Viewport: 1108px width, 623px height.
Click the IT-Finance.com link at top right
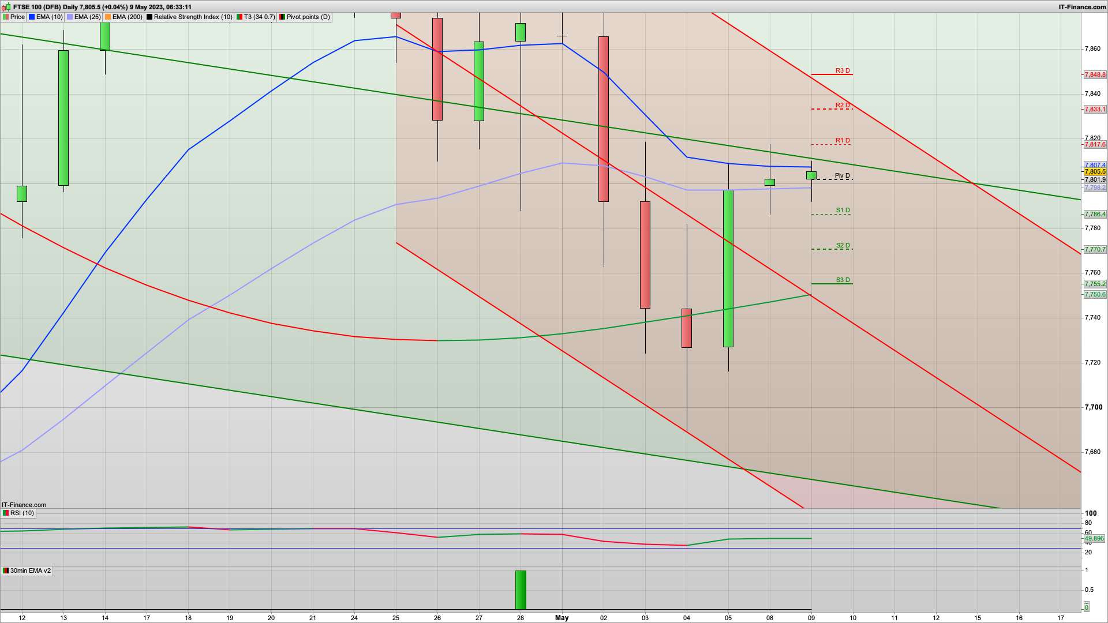click(1082, 7)
